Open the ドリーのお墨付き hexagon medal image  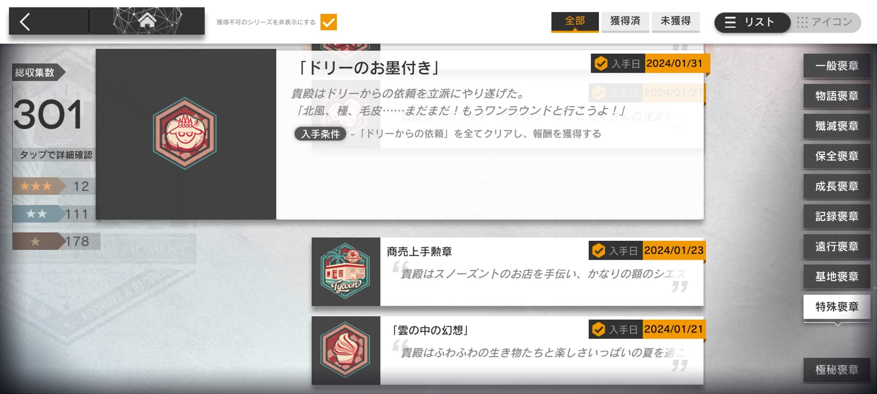click(185, 134)
